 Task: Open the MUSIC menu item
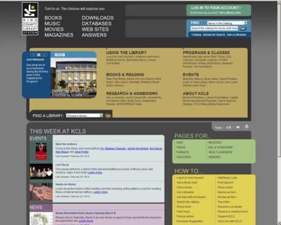[x=52, y=24]
